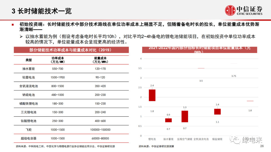Screen dimensions: 271x152
Task: Click the 1500-1950 cell
Action: pos(57,77)
